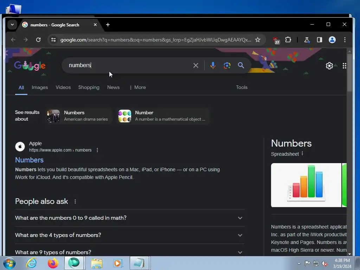Open the More search filters menu
Image resolution: width=360 pixels, height=270 pixels.
tap(137, 88)
